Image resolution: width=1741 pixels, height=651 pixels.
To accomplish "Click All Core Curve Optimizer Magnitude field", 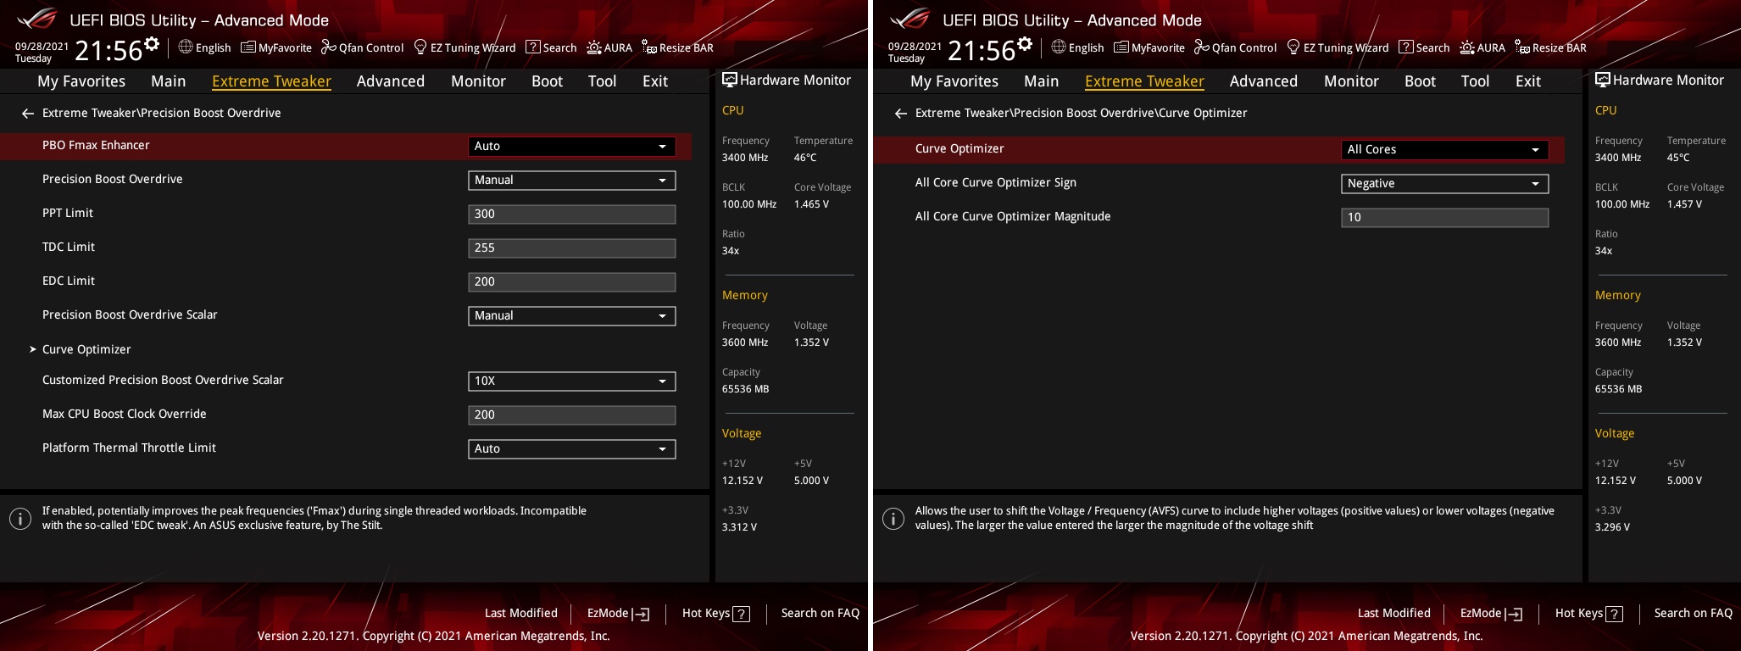I will (1445, 218).
